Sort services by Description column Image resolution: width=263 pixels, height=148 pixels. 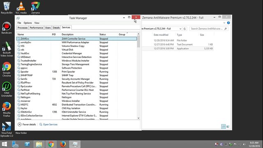coord(79,35)
